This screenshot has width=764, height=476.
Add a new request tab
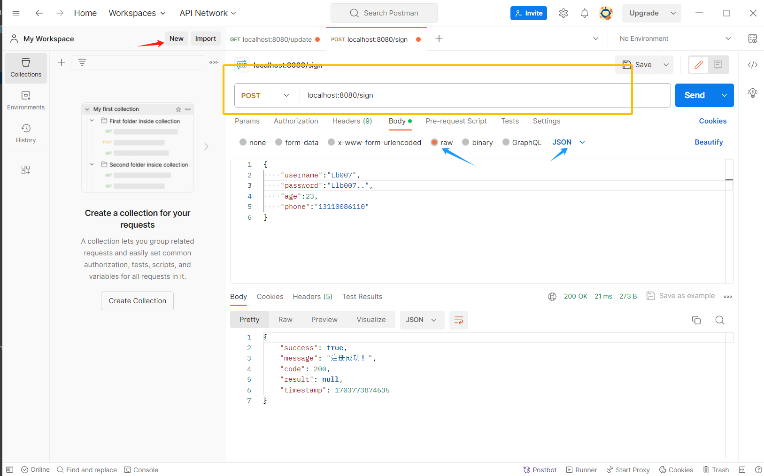(439, 39)
